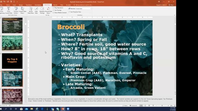Switch to the Animations tab
Screen dimensions: 198x111
[38, 5]
